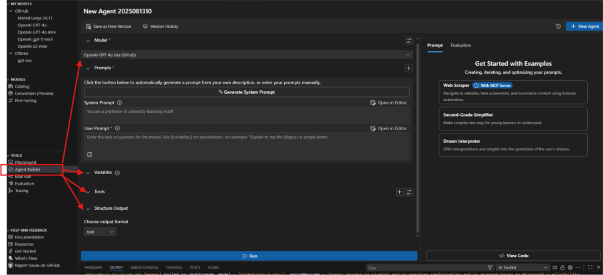Click the System Prompt info icon
The width and height of the screenshot is (603, 275).
point(119,103)
